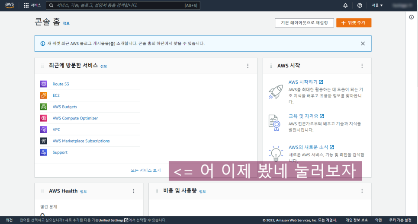This screenshot has height=224, width=418.
Task: Open the VPC link
Action: pyautogui.click(x=56, y=129)
